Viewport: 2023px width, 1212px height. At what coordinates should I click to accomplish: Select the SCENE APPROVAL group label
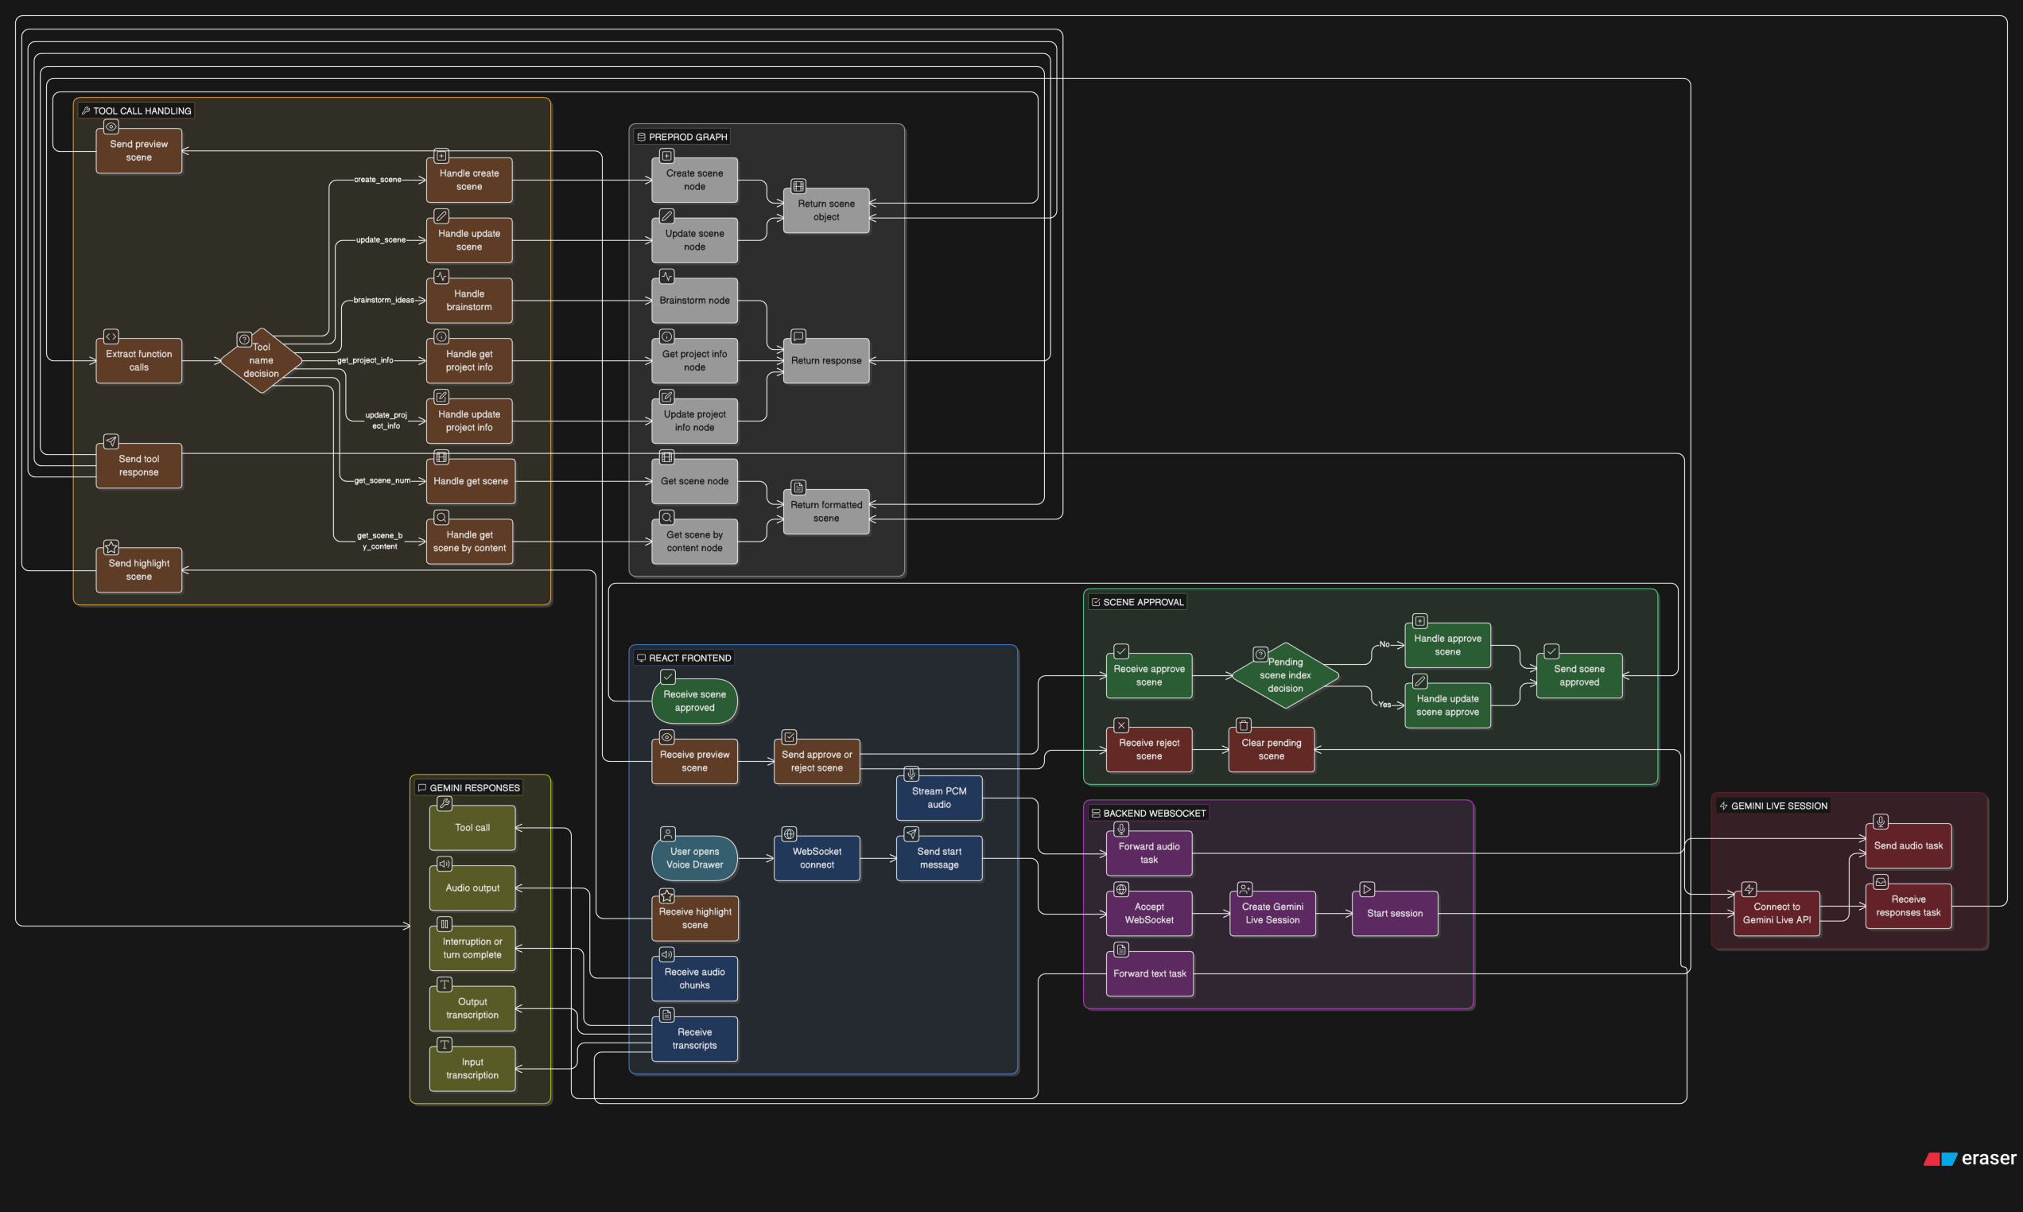[x=1137, y=602]
